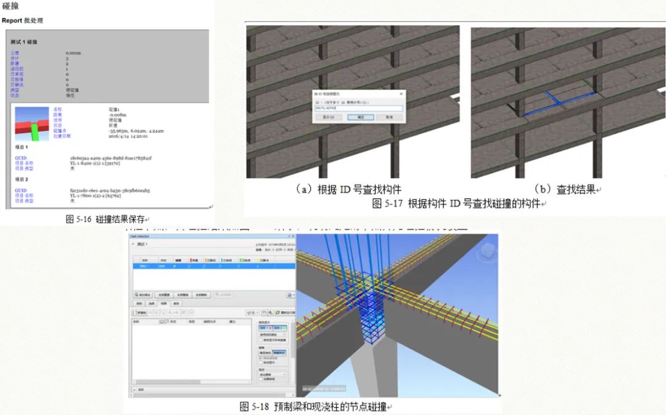Click the select-in-scene icon in results toolbar

pyautogui.click(x=270, y=313)
